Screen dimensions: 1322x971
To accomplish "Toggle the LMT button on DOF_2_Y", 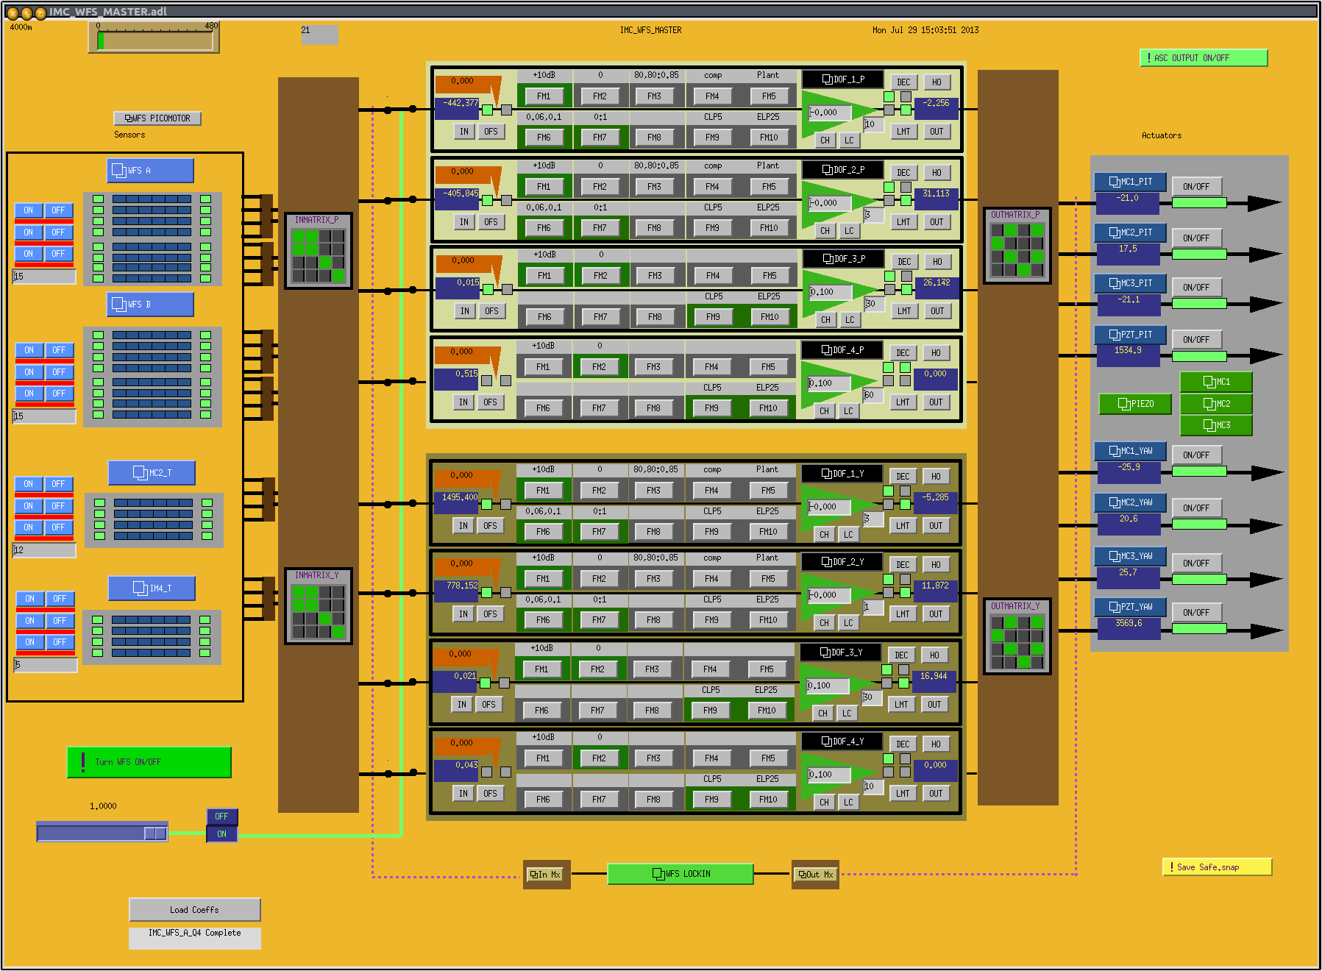I will (x=903, y=614).
